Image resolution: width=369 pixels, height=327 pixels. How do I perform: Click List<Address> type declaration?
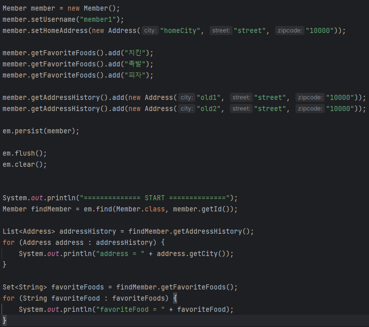point(28,232)
